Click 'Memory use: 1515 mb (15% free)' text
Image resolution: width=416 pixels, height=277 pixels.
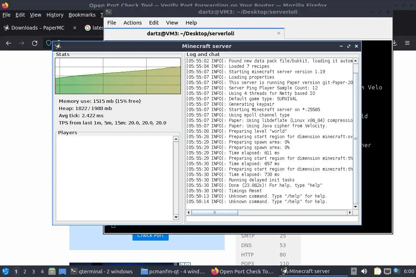(100, 101)
